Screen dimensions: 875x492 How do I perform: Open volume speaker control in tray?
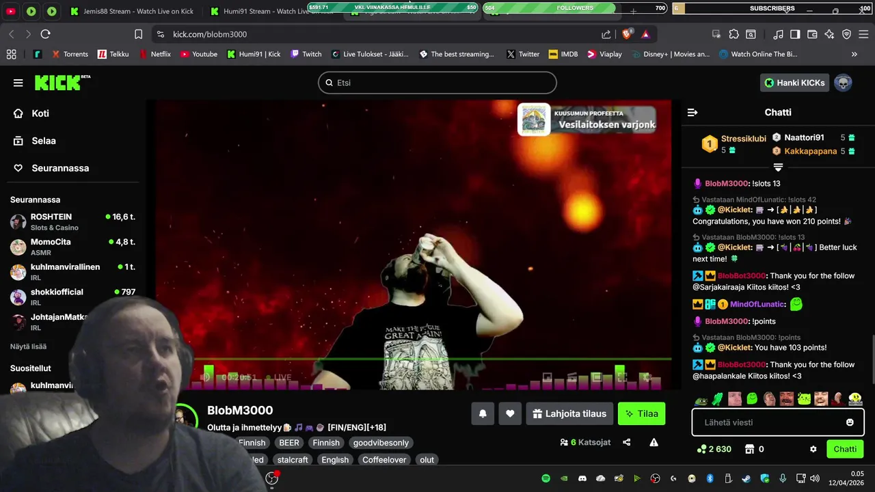coord(815,478)
